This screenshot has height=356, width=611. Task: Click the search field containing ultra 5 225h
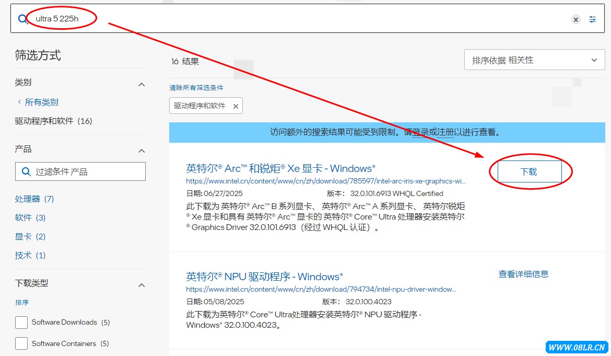pos(307,18)
